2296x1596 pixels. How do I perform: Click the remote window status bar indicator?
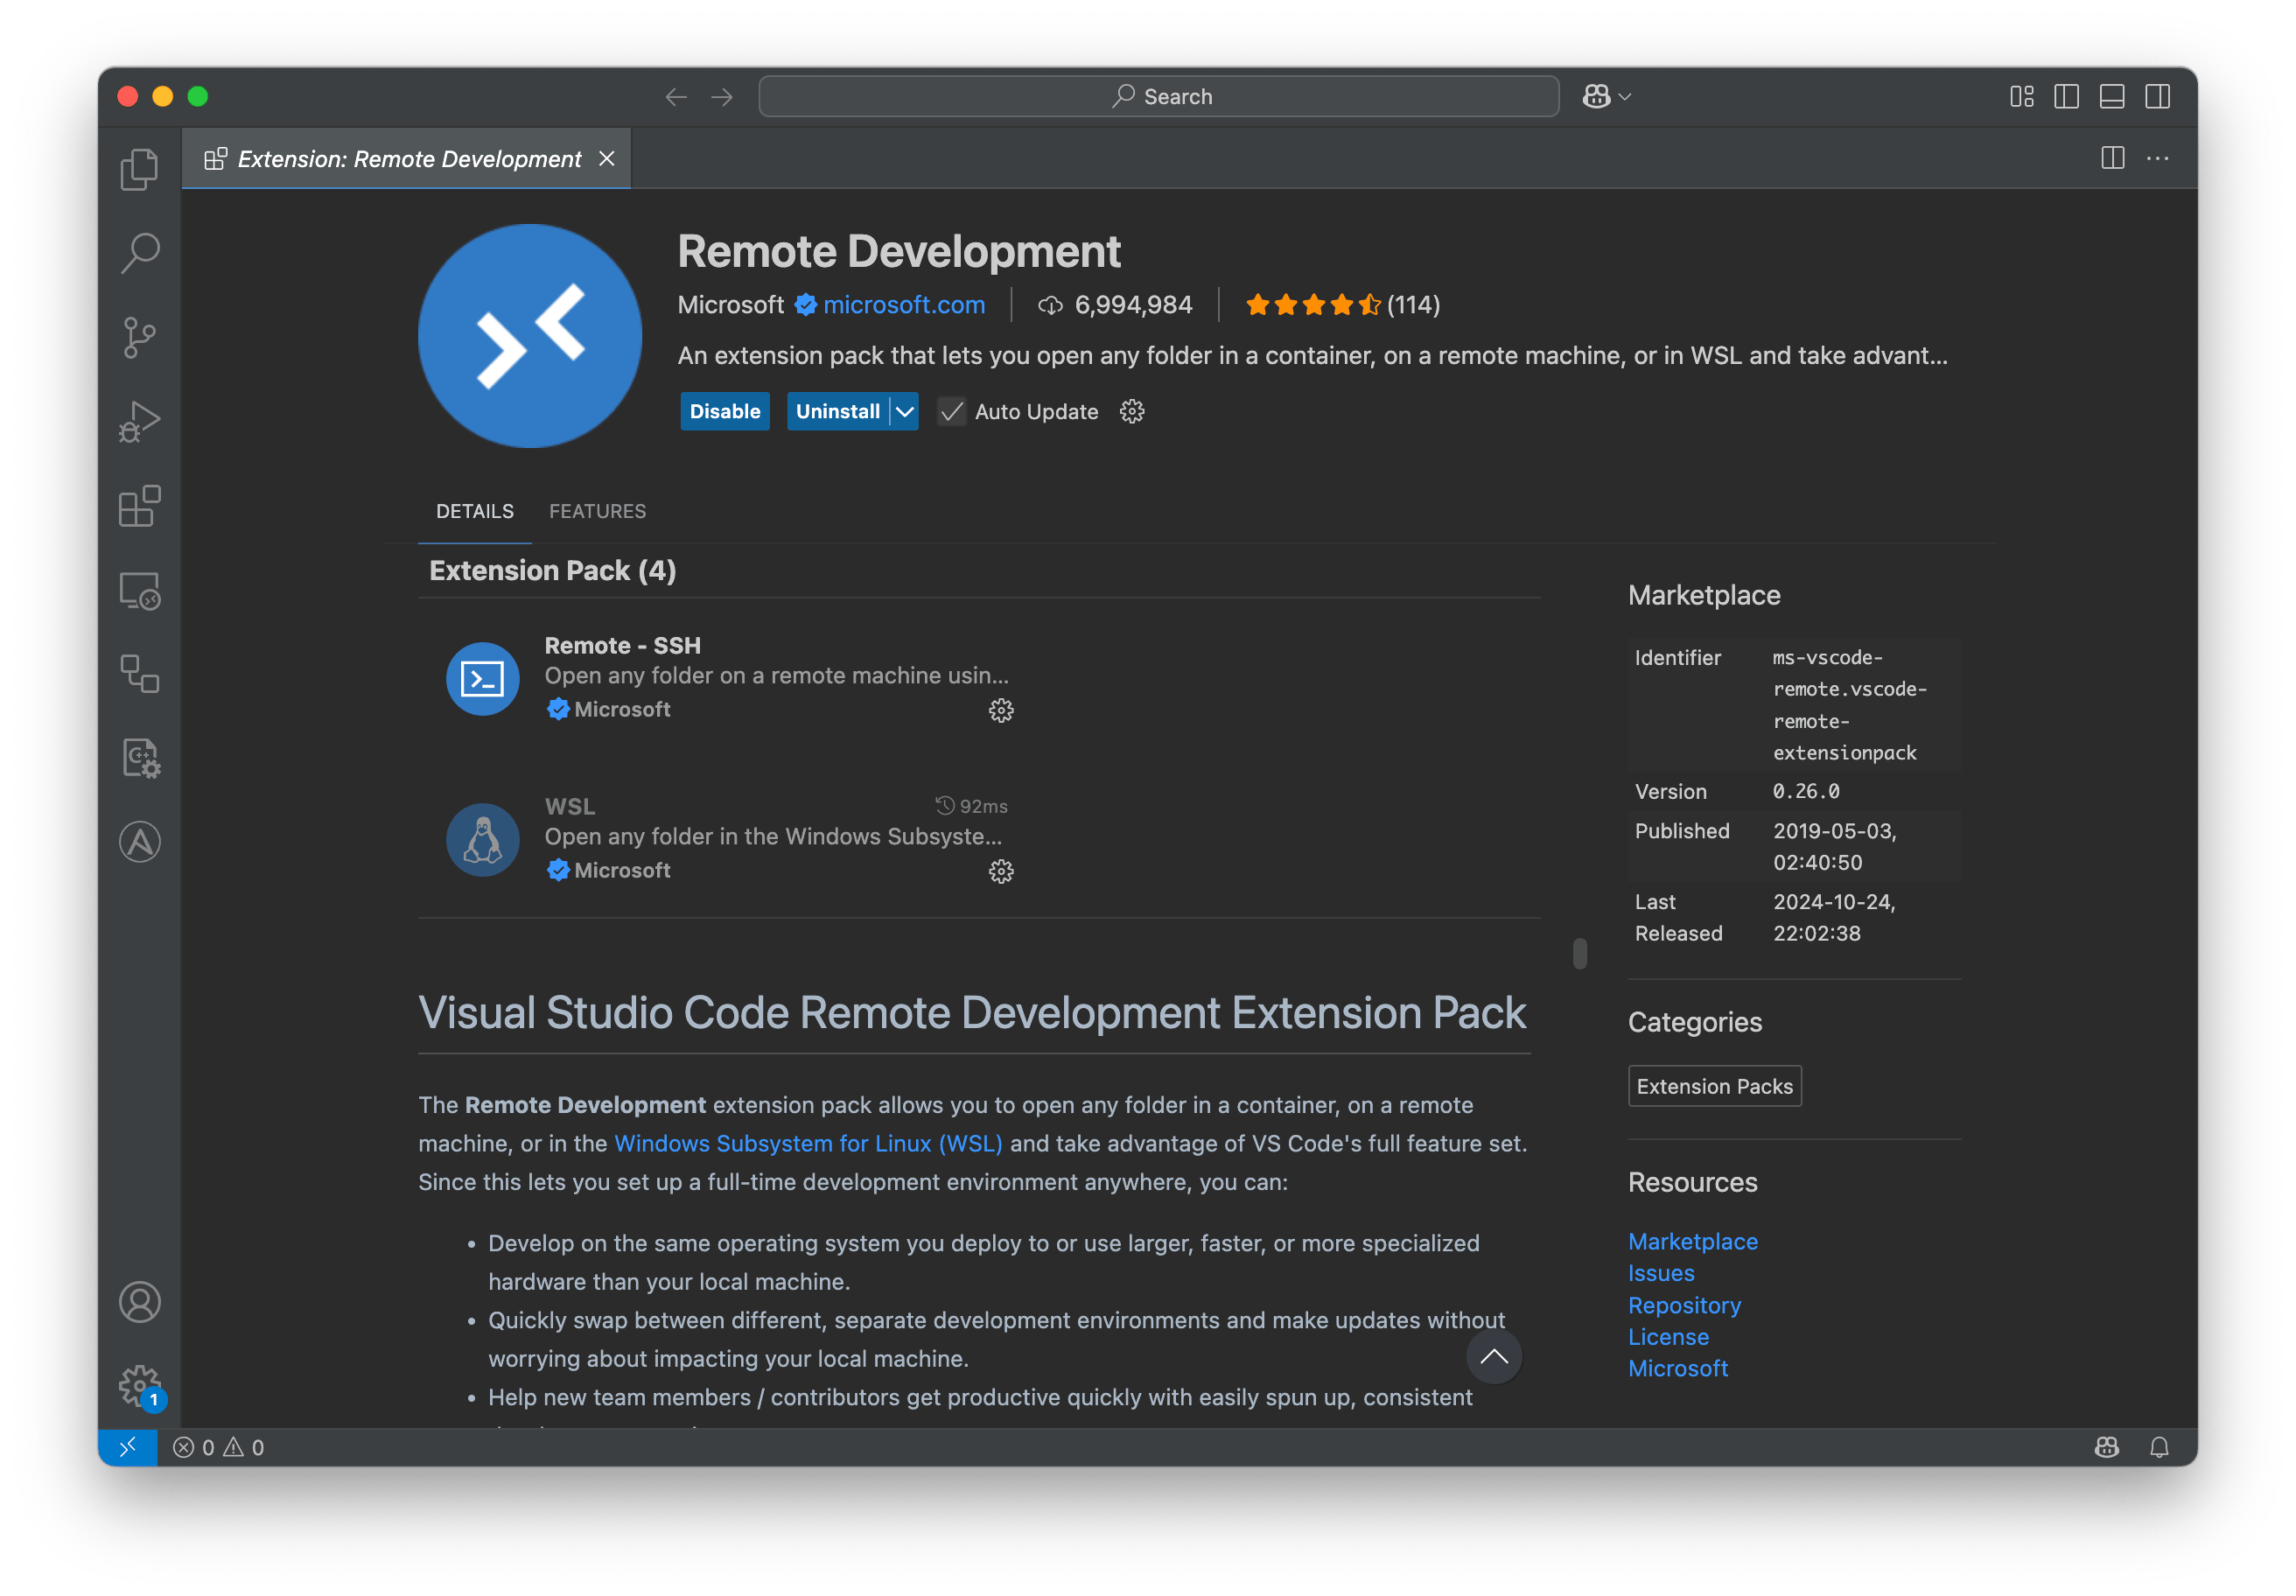click(x=127, y=1447)
